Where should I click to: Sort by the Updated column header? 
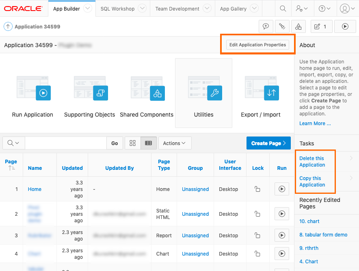(72, 168)
